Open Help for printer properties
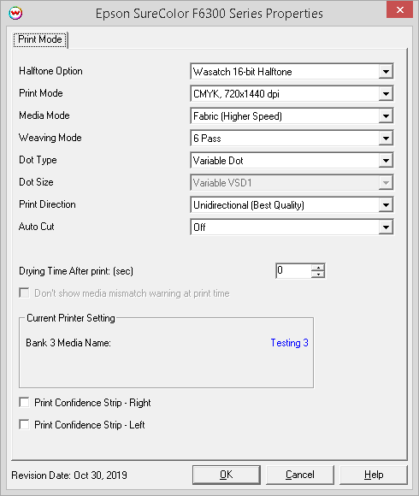This screenshot has height=496, width=419. (x=374, y=475)
